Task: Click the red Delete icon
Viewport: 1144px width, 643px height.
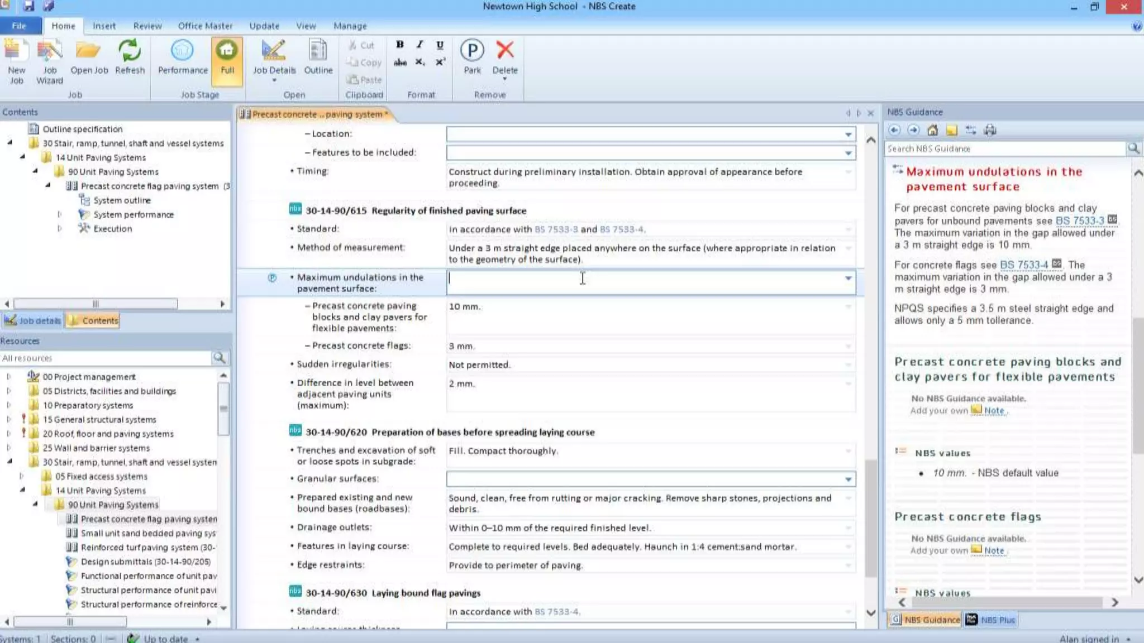Action: coord(505,50)
